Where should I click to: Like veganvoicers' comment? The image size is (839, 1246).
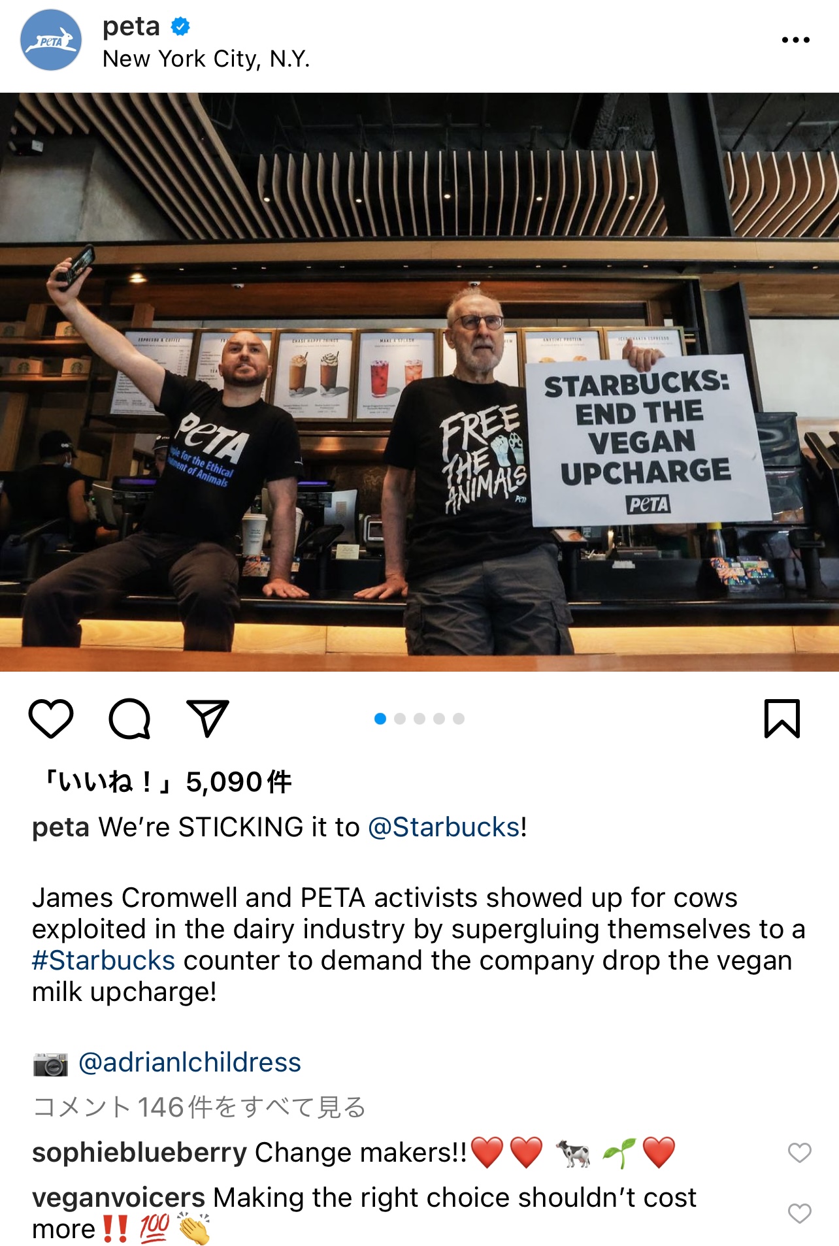coord(799,1213)
